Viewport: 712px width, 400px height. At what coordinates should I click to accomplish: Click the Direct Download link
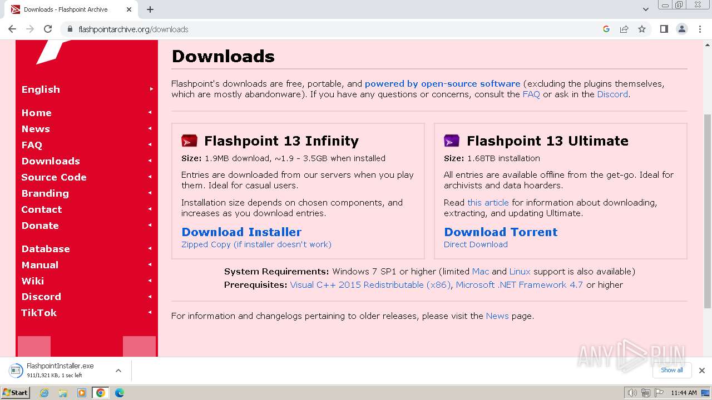(476, 244)
